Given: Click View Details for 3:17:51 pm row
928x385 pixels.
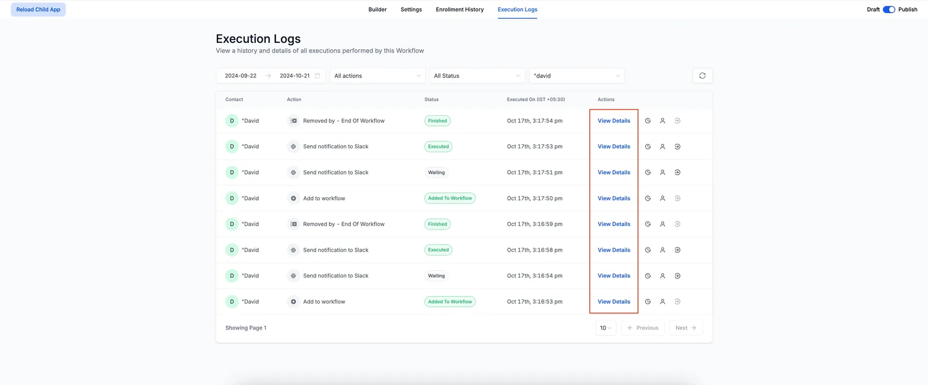Looking at the screenshot, I should (x=614, y=172).
